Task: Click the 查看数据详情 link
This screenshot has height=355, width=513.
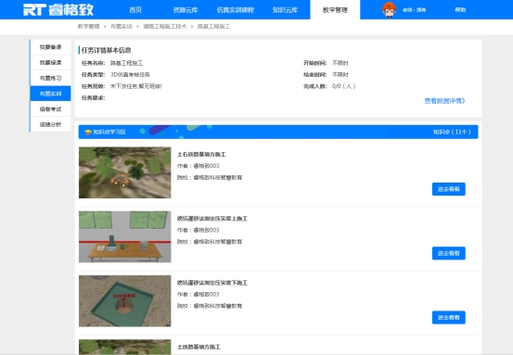Action: 444,101
